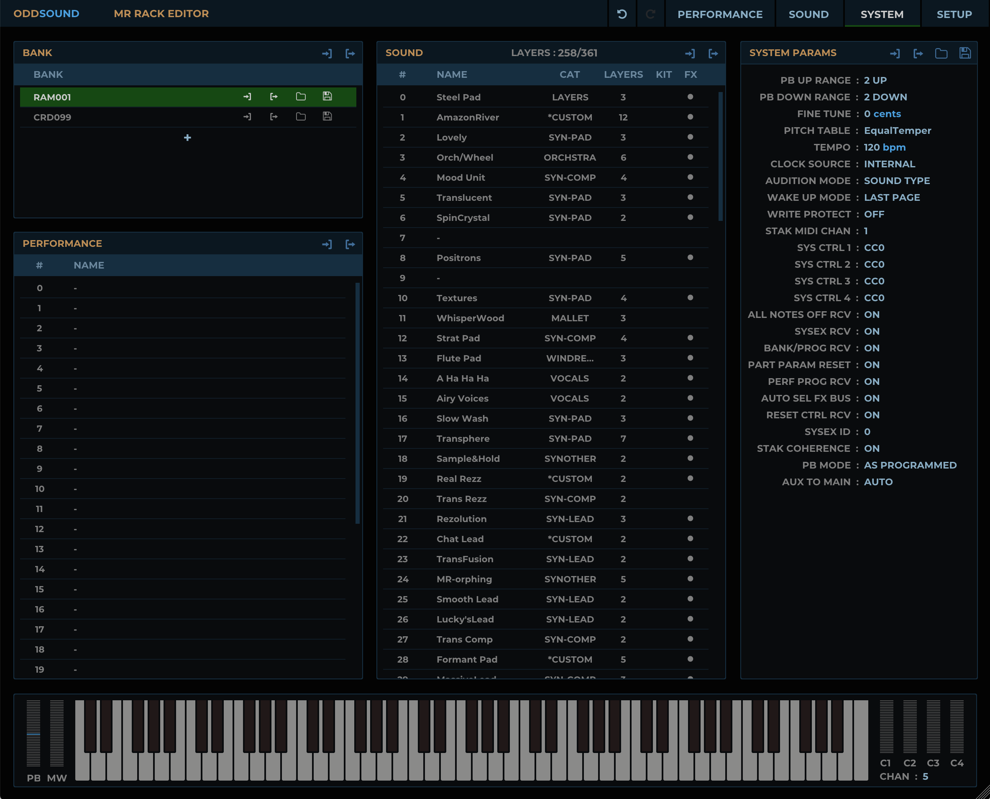Click the export icon in PERFORMANCE panel header
990x799 pixels.
point(350,244)
